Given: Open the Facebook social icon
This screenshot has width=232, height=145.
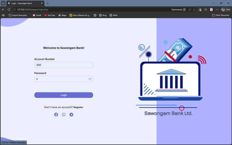Looking at the screenshot, I should [x=56, y=114].
